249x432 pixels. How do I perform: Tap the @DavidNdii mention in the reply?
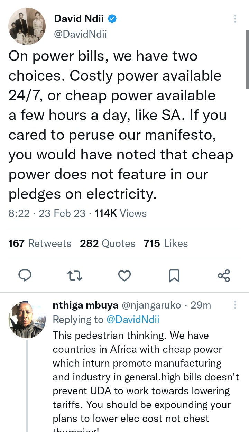click(132, 320)
